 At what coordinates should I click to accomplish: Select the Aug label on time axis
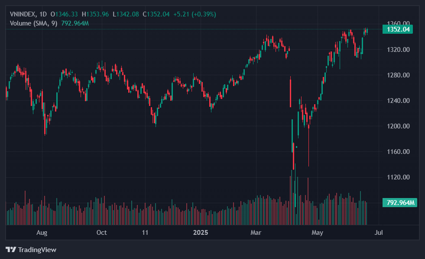pyautogui.click(x=42, y=233)
